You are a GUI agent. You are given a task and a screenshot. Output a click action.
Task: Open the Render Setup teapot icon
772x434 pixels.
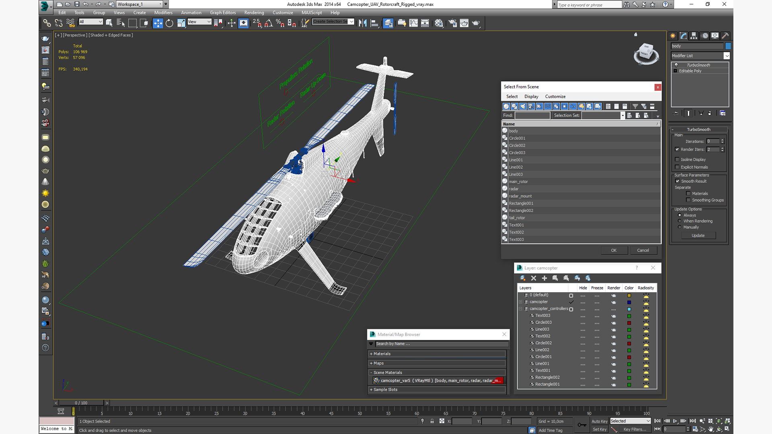tap(453, 23)
